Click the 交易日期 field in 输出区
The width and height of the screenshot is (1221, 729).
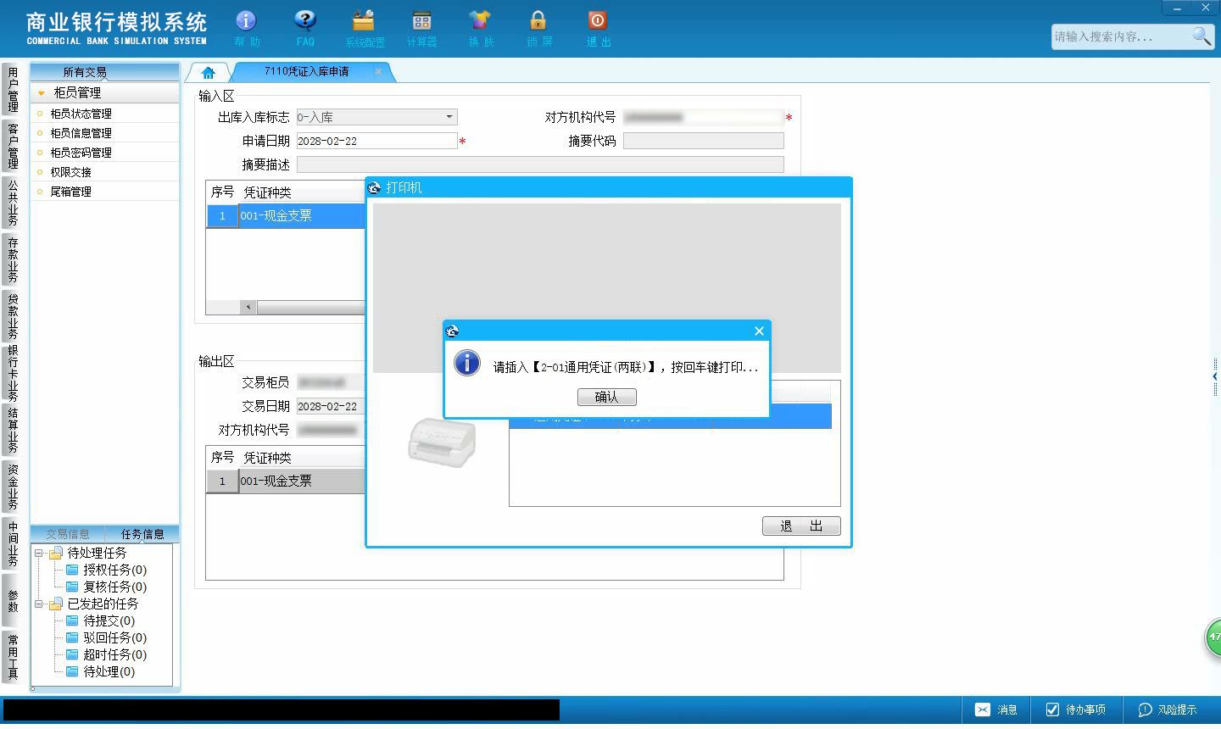click(331, 406)
